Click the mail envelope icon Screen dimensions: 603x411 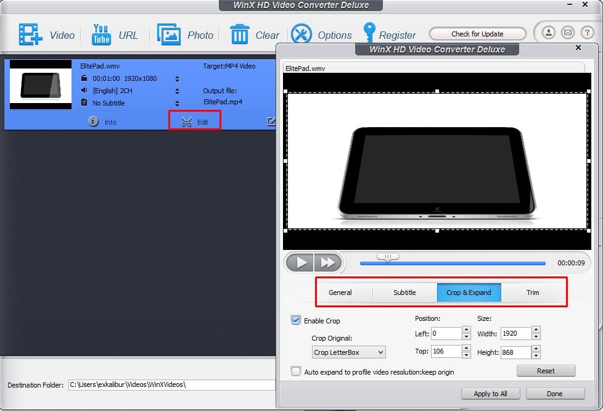coord(567,33)
